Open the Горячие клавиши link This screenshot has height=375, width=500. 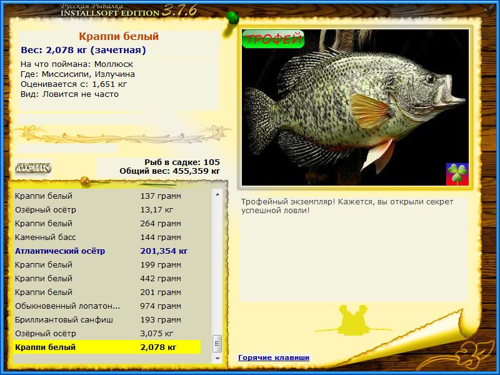[x=274, y=357]
